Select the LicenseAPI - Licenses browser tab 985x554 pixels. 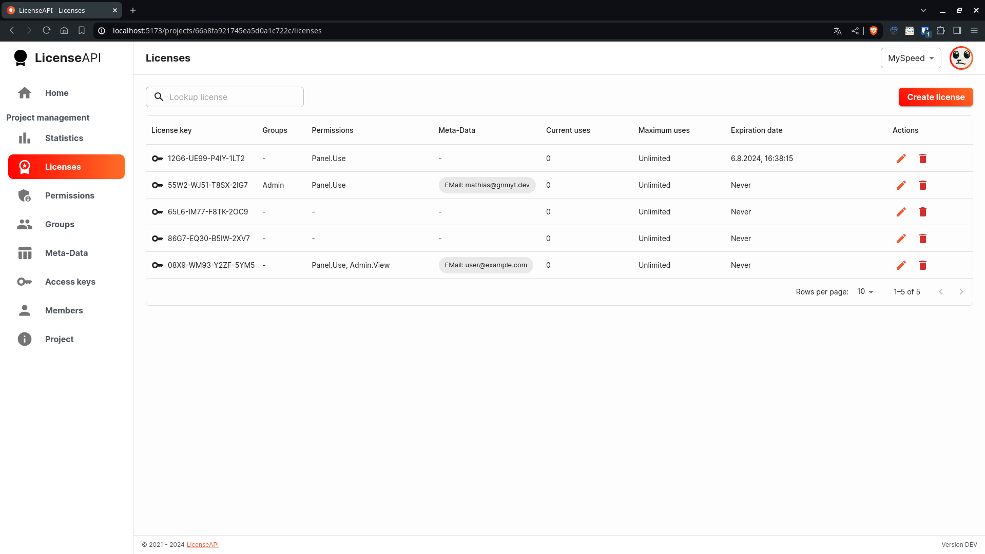tap(62, 10)
